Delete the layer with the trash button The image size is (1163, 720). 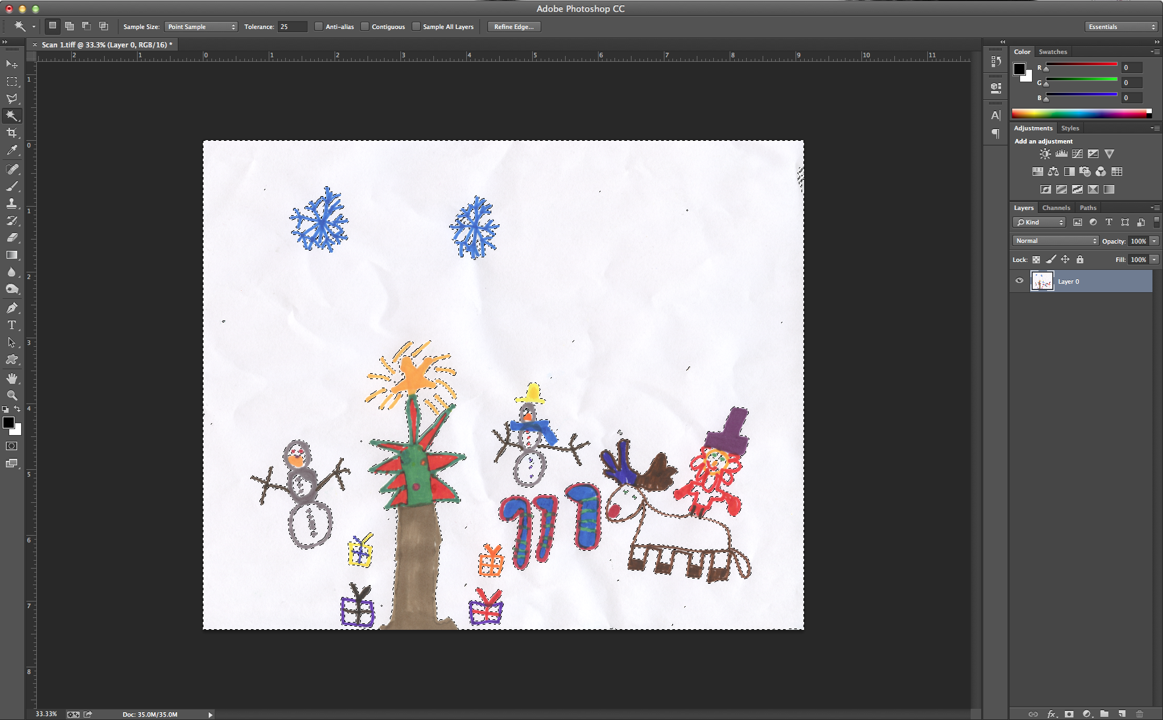pyautogui.click(x=1140, y=714)
